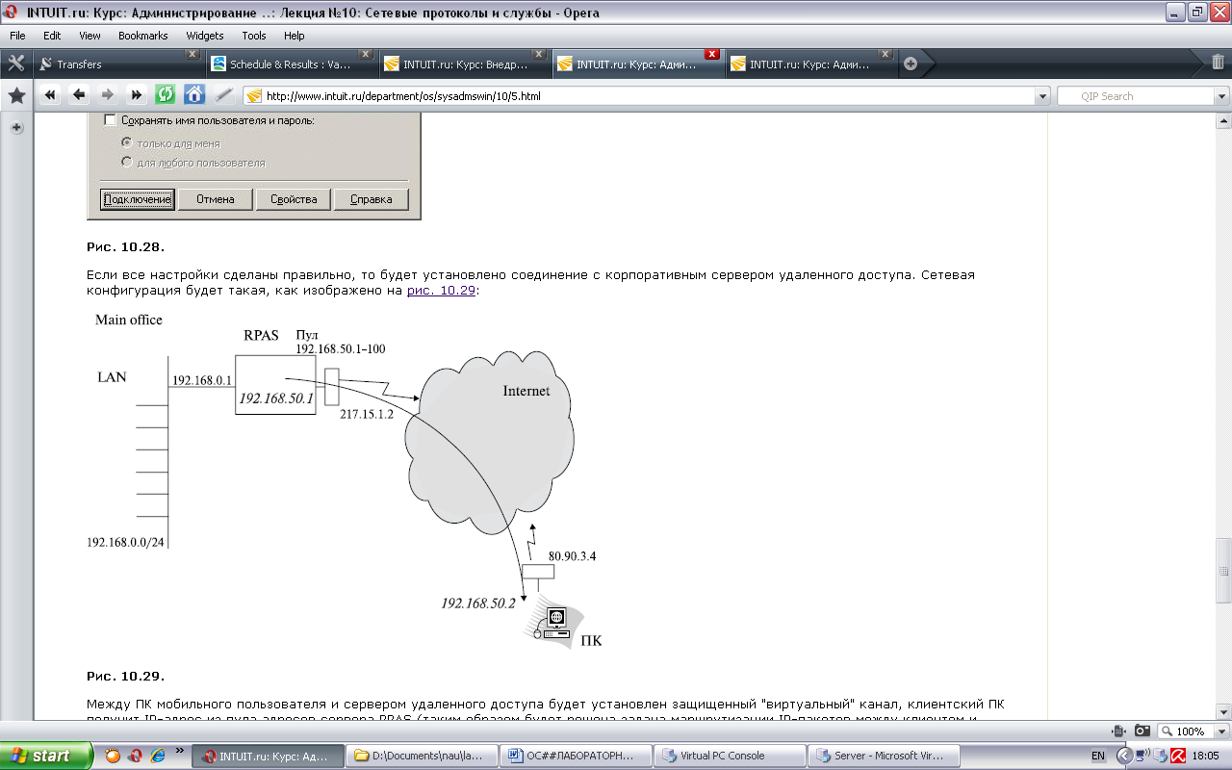
Task: Switch to Schedule & Results tab
Action: pos(291,64)
